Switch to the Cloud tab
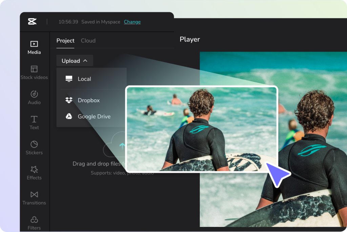The height and width of the screenshot is (232, 347). click(x=88, y=40)
